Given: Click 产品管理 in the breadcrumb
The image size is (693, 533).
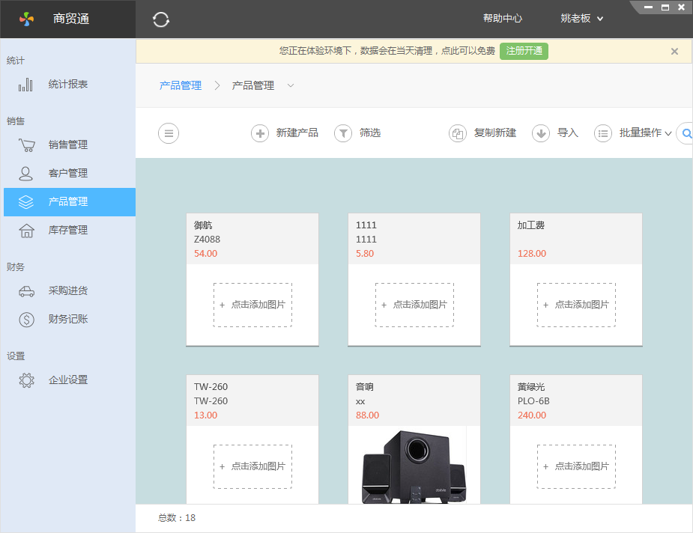Looking at the screenshot, I should pos(179,86).
